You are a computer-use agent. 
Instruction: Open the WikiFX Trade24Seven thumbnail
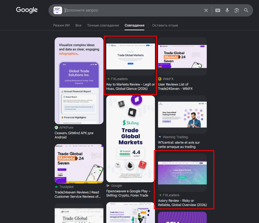tap(182, 56)
